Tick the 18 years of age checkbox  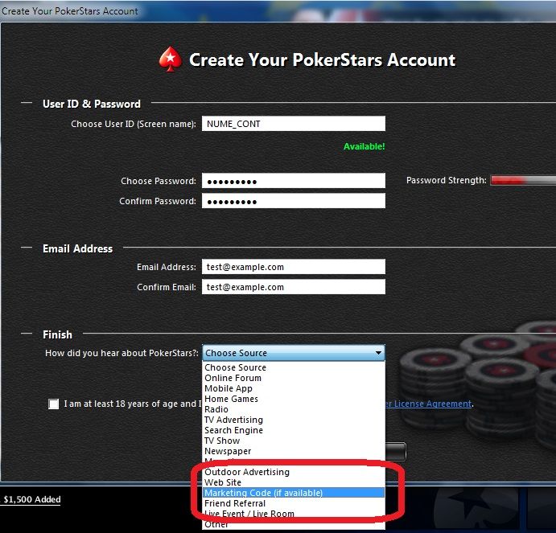pyautogui.click(x=54, y=404)
